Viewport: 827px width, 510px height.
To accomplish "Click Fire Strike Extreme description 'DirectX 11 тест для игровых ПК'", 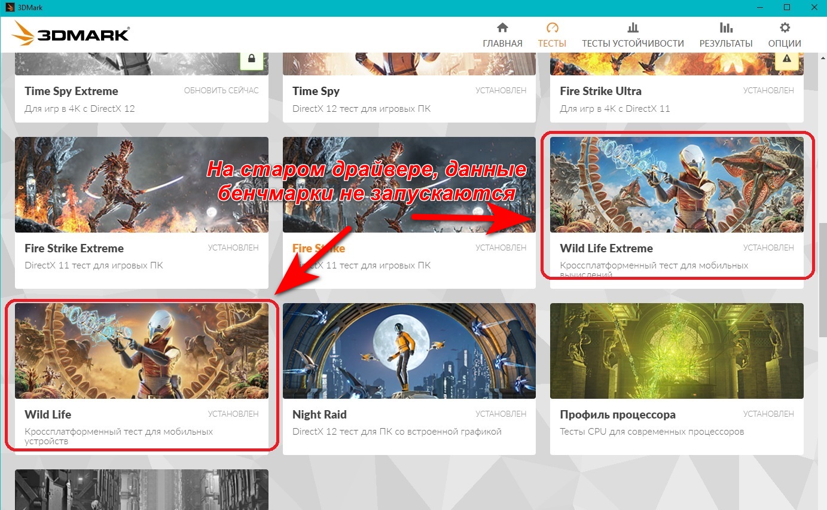I will click(x=93, y=265).
